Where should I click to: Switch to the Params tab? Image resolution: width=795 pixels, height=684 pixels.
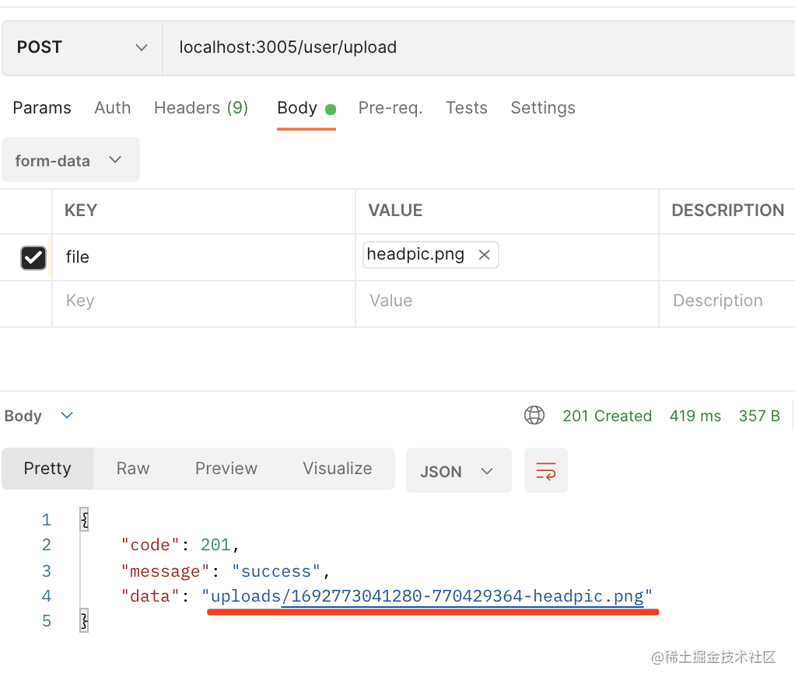[x=42, y=108]
